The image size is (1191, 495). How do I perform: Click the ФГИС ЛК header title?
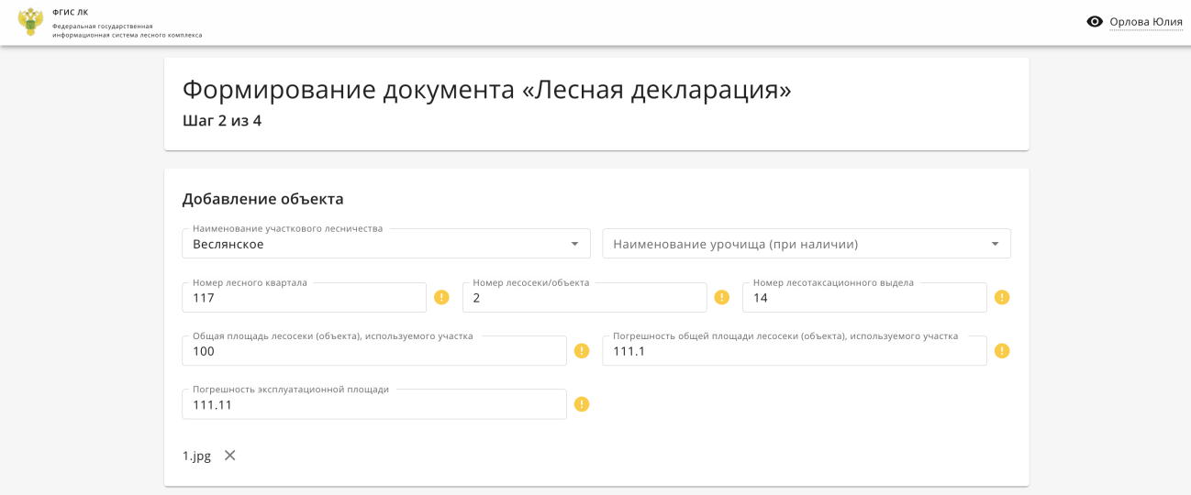click(x=71, y=12)
